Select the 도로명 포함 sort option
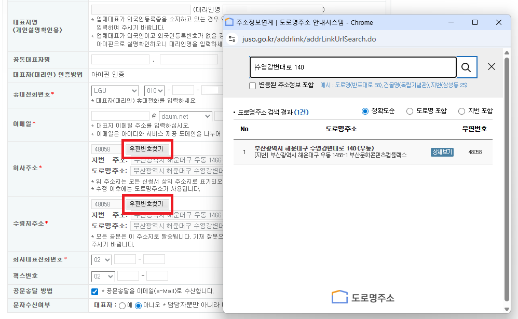The height and width of the screenshot is (319, 518). [410, 111]
